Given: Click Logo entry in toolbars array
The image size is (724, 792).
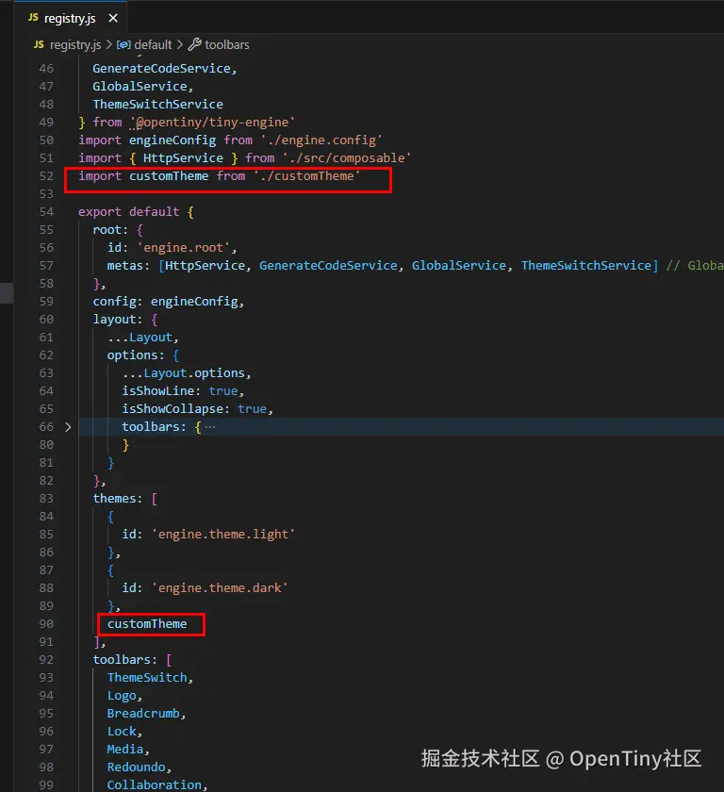Looking at the screenshot, I should (x=122, y=696).
